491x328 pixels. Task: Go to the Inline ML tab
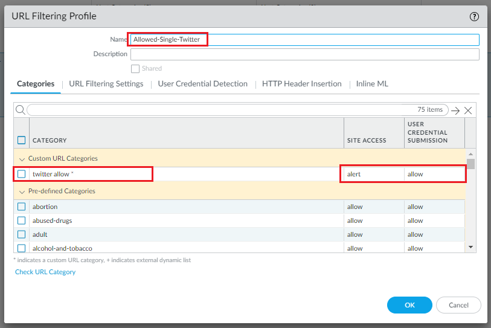coord(372,84)
